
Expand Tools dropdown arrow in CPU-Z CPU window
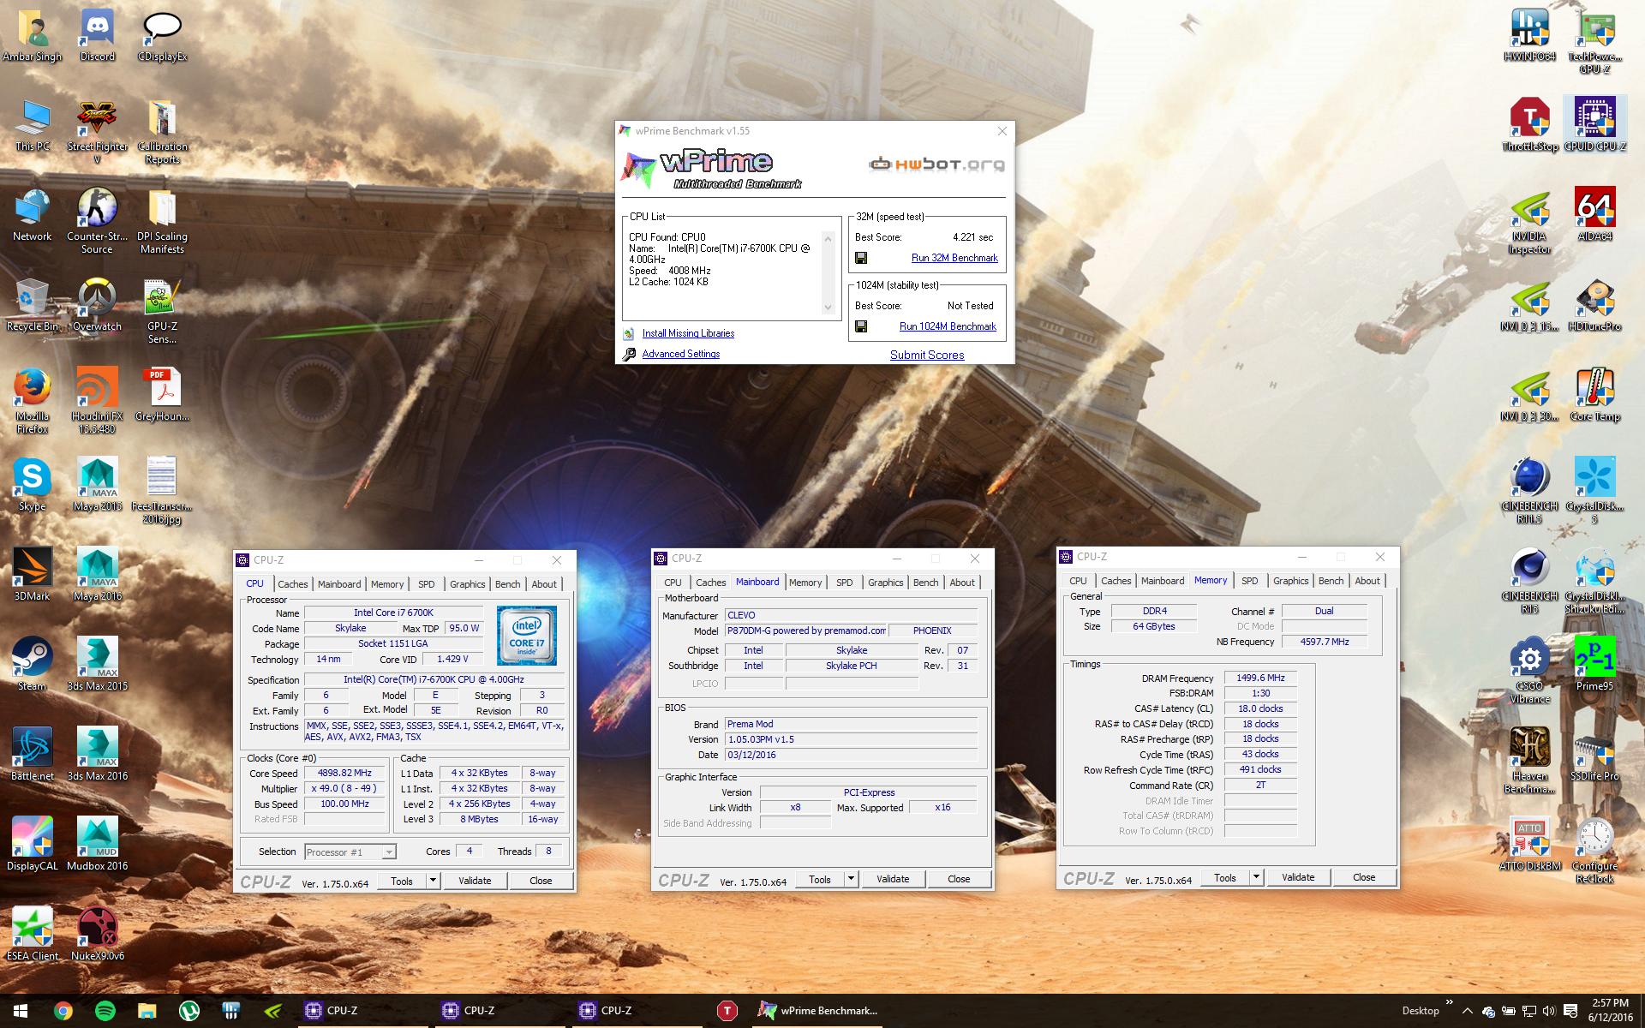(433, 881)
